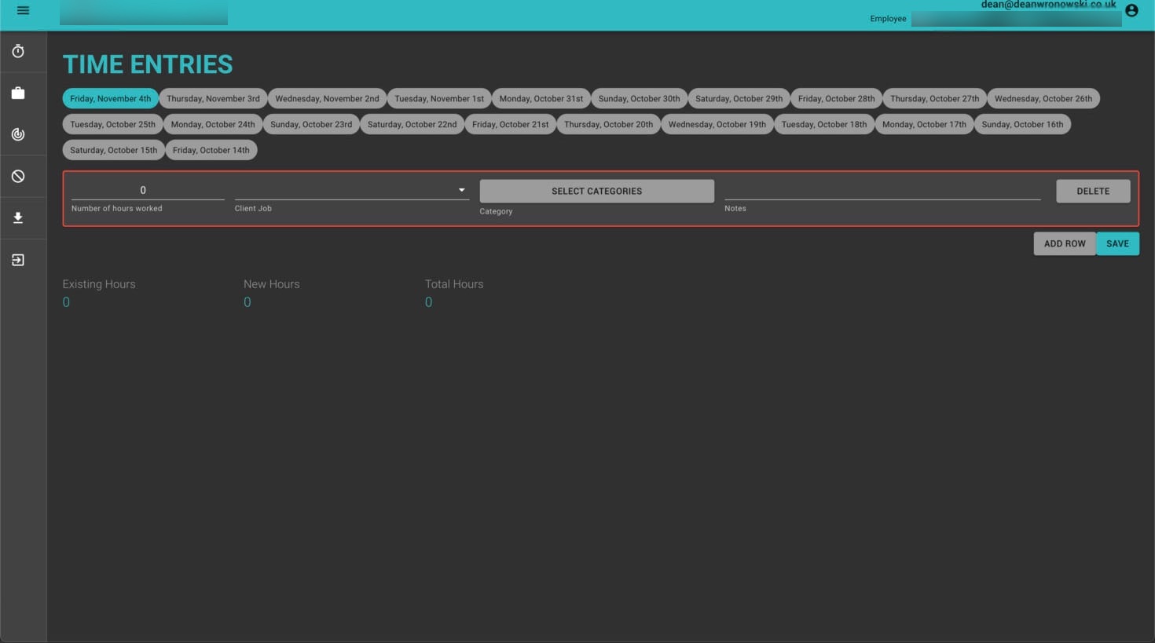The width and height of the screenshot is (1155, 643).
Task: Click the Total Hours label
Action: pos(454,284)
